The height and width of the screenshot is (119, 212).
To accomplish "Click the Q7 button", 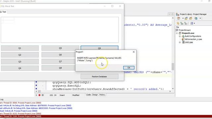I will tap(60, 61).
